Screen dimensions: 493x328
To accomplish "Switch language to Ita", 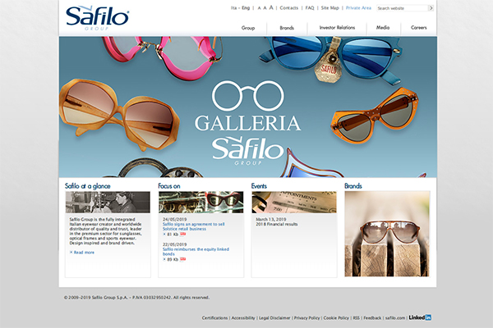I will pos(233,8).
